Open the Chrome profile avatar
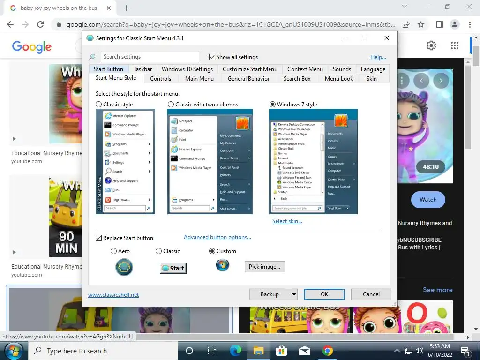 pos(455,24)
